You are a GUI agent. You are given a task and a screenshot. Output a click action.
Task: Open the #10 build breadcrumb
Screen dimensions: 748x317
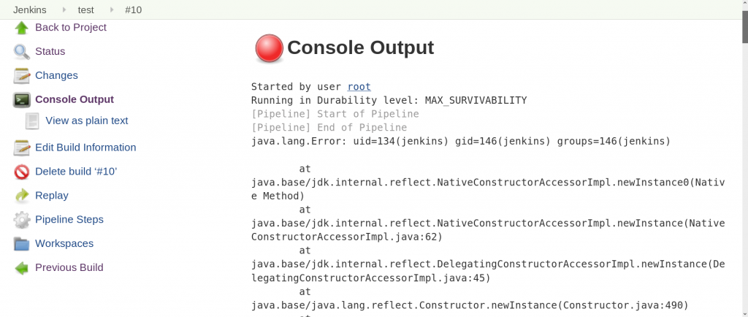(133, 9)
